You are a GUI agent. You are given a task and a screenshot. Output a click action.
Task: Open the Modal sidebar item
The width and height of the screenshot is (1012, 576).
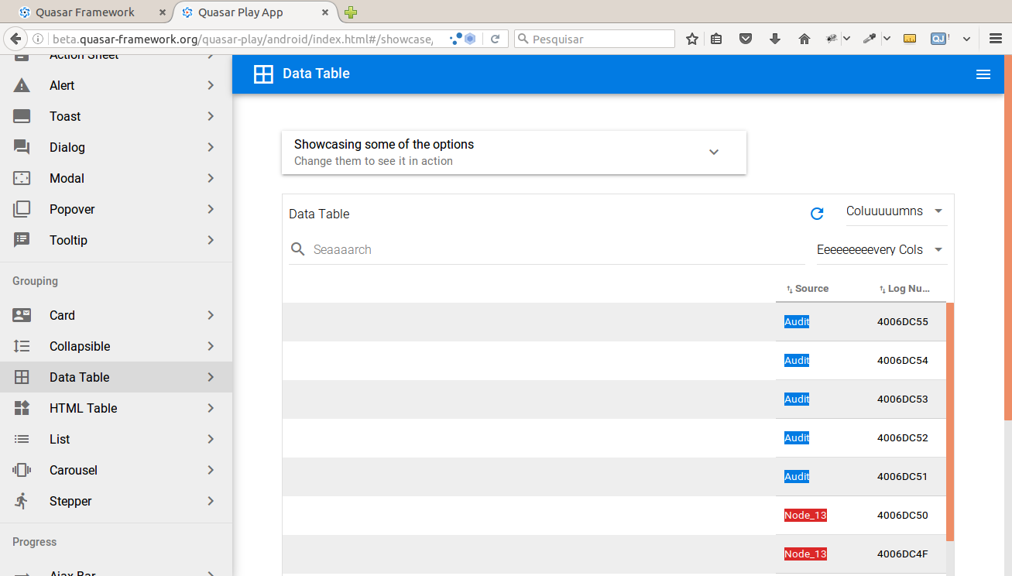click(116, 178)
